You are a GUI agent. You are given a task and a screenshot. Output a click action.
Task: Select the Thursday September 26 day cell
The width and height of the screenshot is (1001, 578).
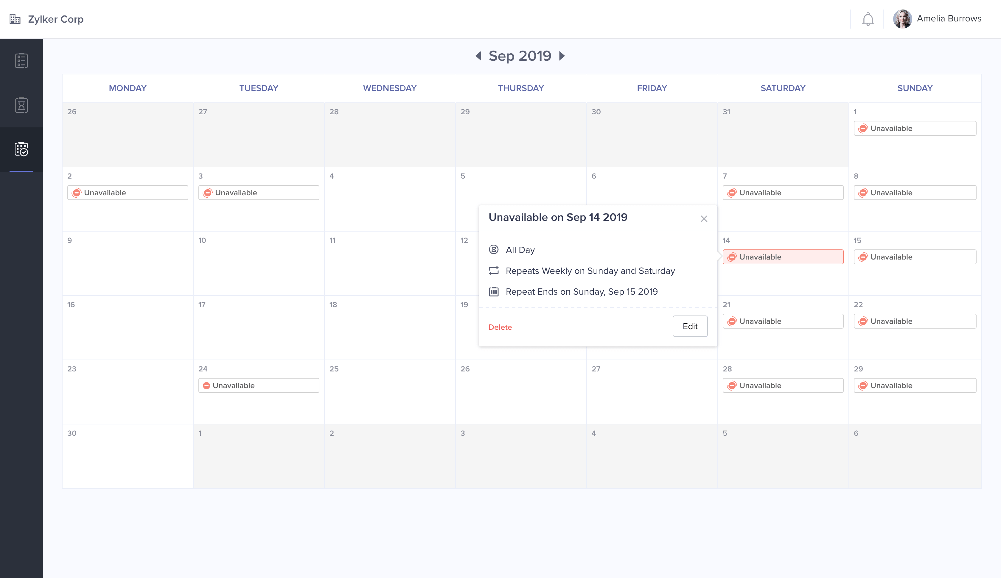pos(521,392)
